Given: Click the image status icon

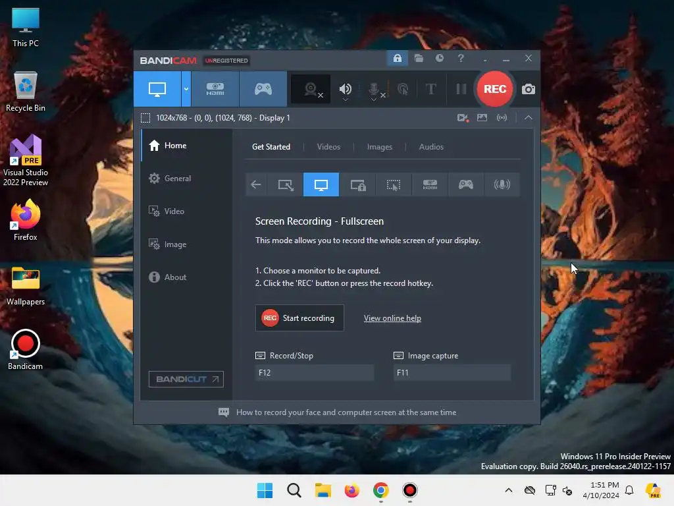Looking at the screenshot, I should tap(482, 117).
